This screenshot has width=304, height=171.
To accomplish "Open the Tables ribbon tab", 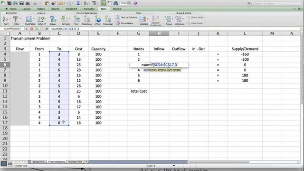I will (41, 9).
